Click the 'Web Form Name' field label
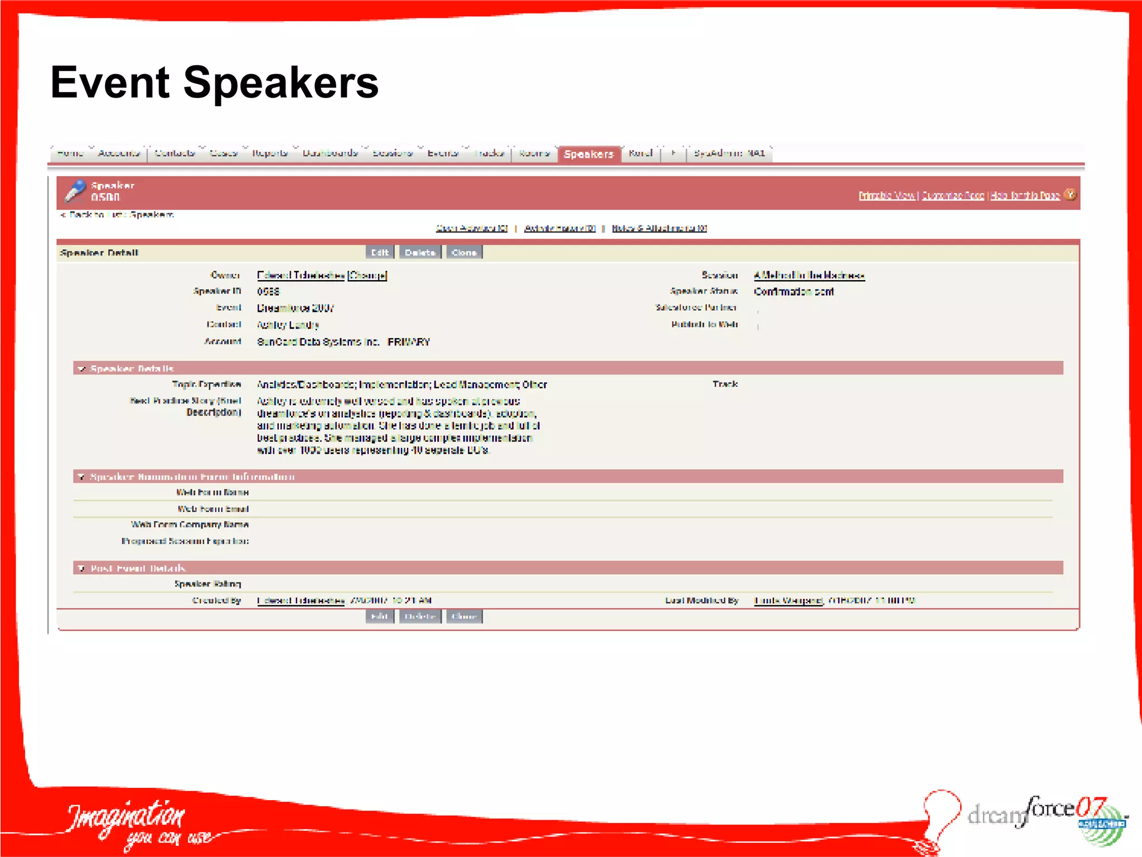The height and width of the screenshot is (857, 1142). [212, 493]
